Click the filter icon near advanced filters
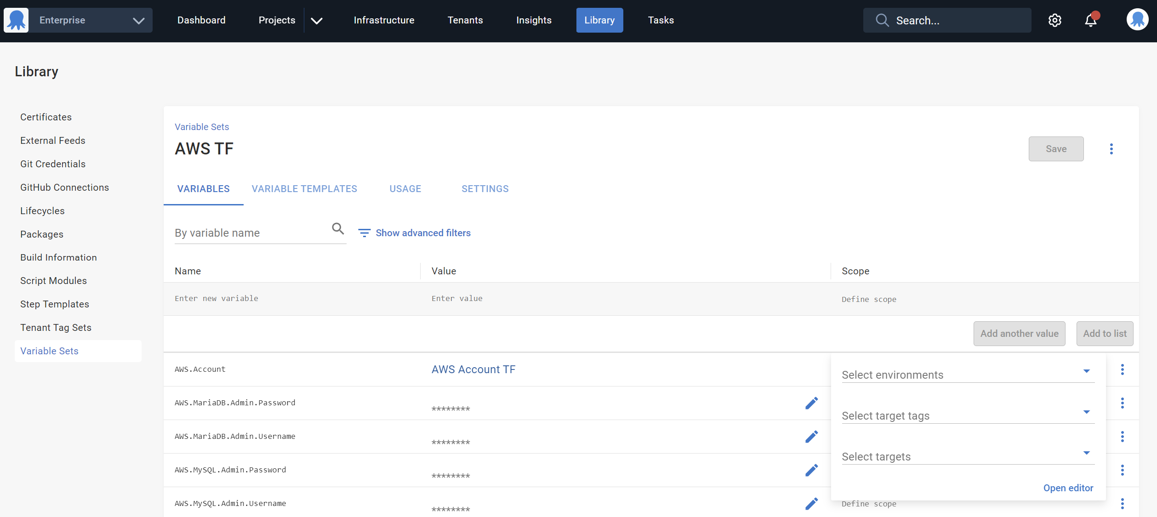Image resolution: width=1157 pixels, height=517 pixels. coord(364,233)
